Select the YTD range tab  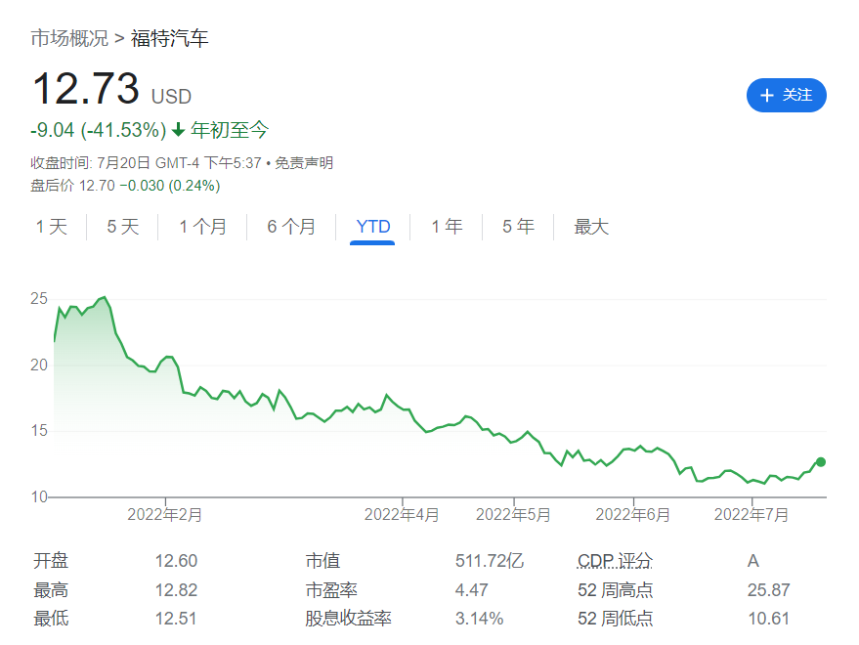tap(373, 227)
